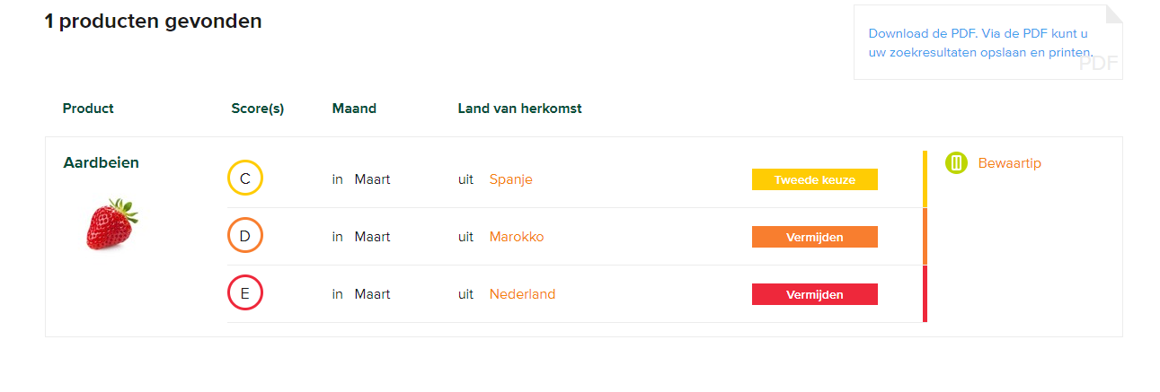1160x392 pixels.
Task: Download the PDF search results
Action: [x=980, y=43]
